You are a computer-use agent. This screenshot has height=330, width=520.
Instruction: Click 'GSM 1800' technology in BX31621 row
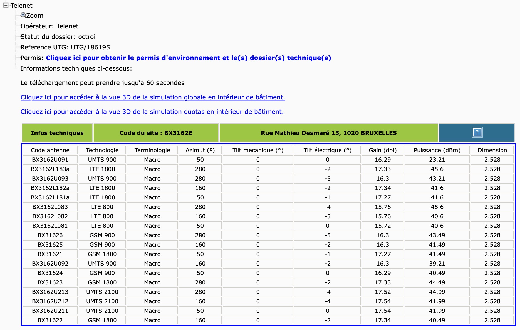[x=102, y=254]
